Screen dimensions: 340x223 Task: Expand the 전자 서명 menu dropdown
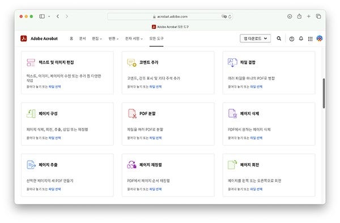[134, 38]
